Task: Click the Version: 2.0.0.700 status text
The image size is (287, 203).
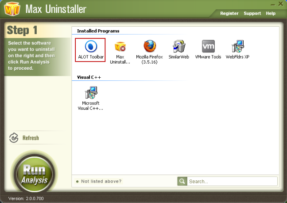Action: click(26, 199)
